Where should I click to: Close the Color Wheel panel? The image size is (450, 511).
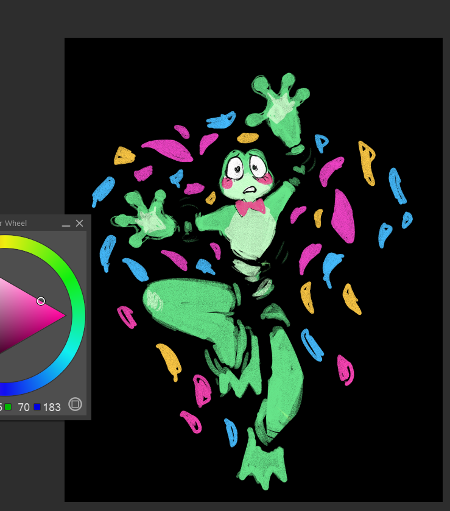(80, 224)
